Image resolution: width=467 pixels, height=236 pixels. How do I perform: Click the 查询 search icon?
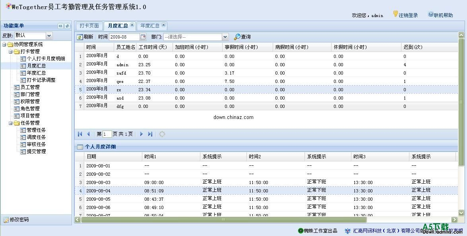coord(238,36)
